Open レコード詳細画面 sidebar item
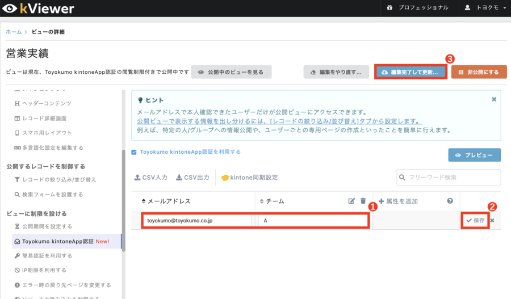This screenshot has width=511, height=299. [x=40, y=118]
